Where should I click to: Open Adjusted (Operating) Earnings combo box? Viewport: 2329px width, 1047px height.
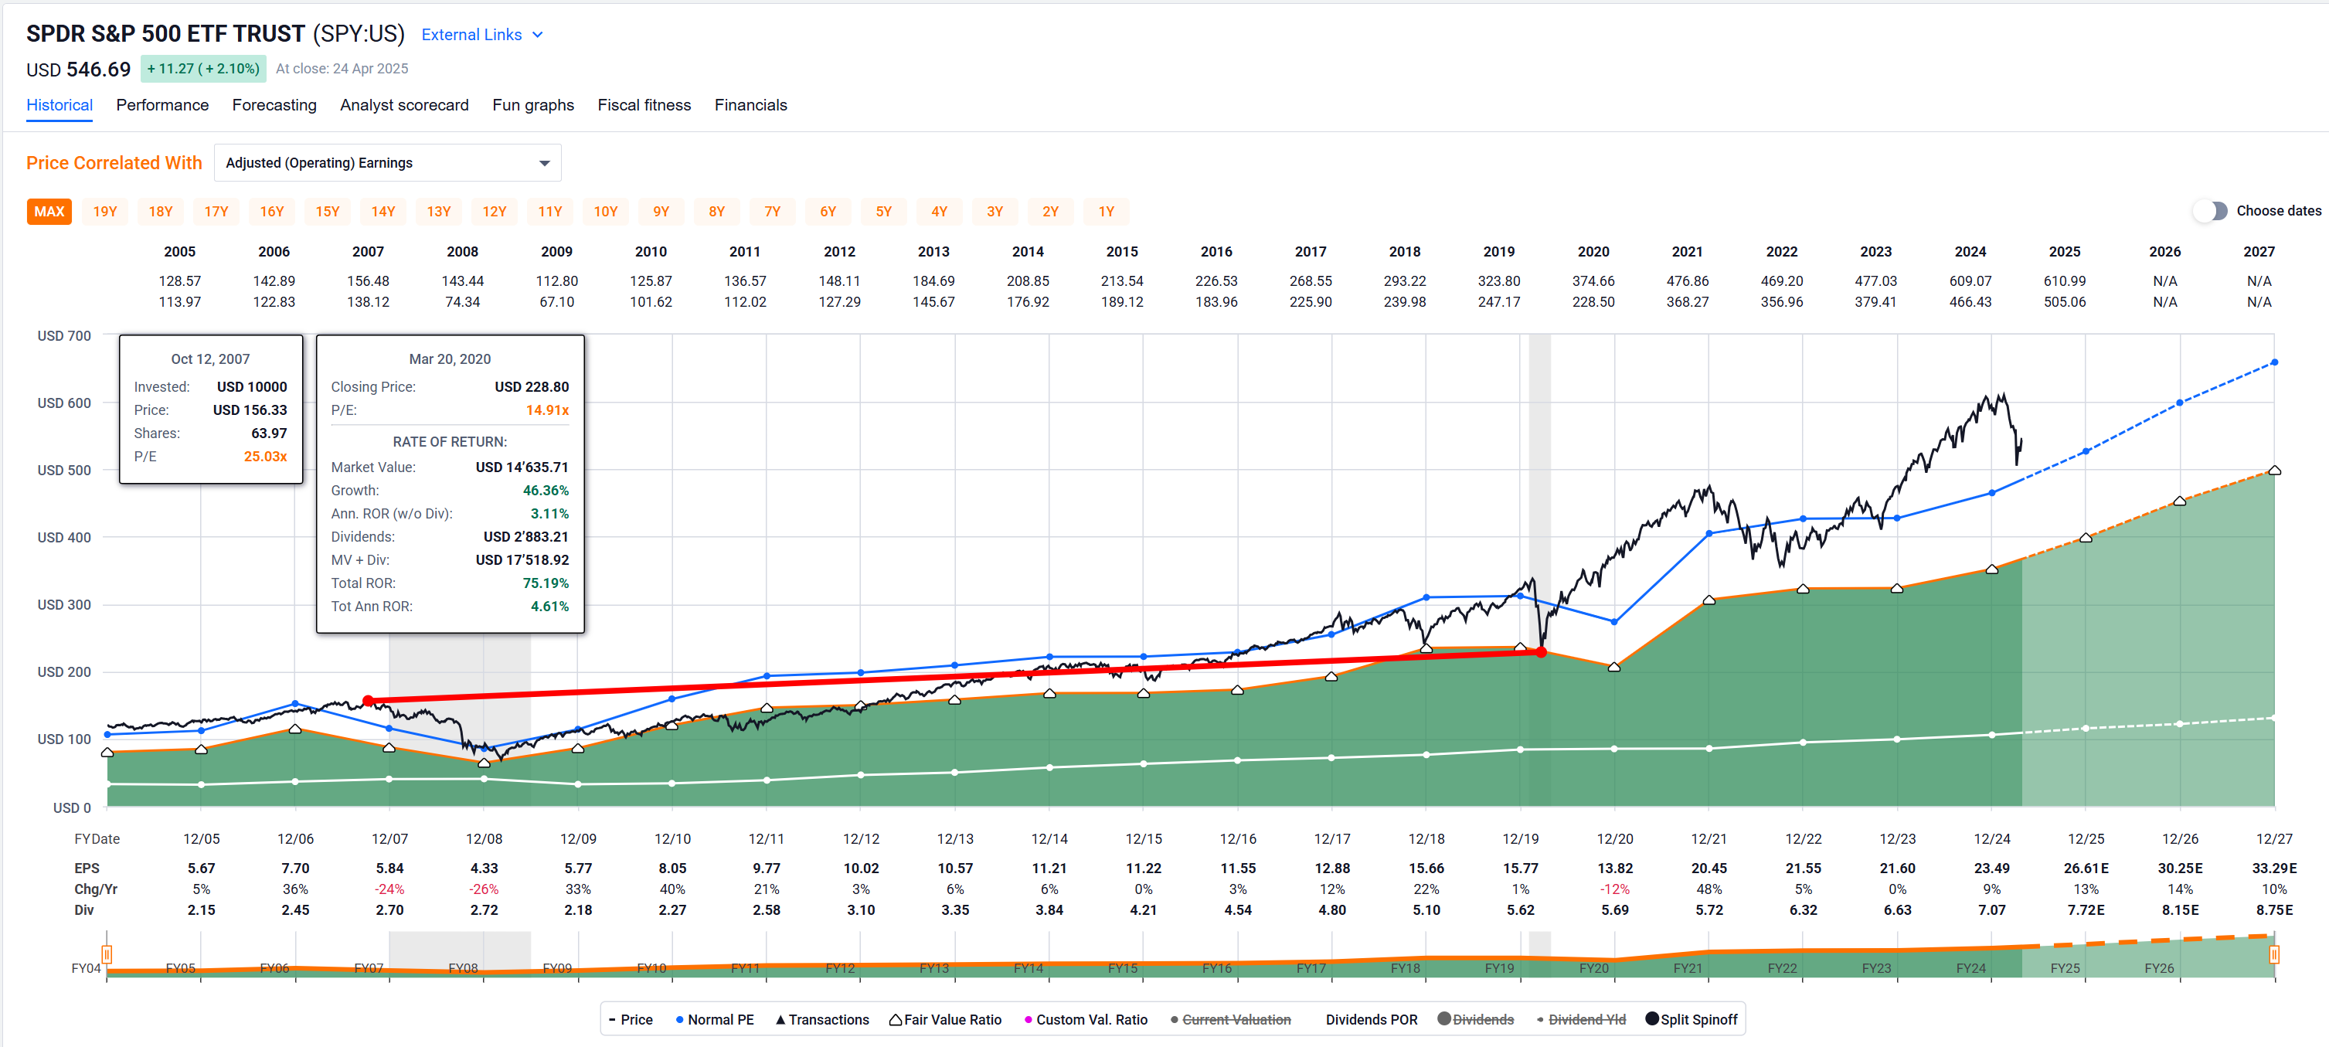coord(387,163)
